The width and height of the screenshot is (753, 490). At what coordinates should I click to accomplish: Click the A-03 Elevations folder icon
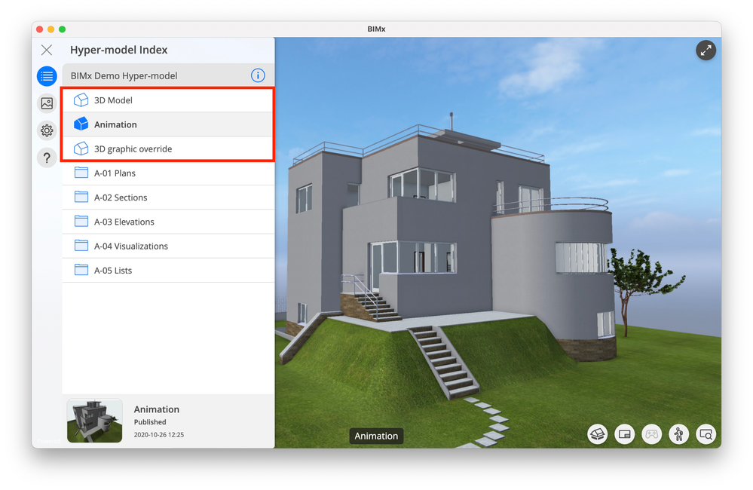(x=81, y=221)
